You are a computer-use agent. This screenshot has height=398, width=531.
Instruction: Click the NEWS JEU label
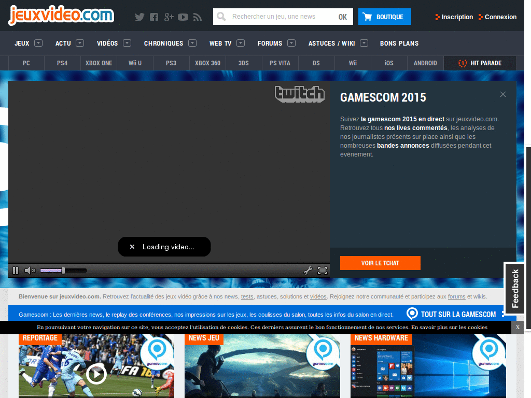[204, 338]
